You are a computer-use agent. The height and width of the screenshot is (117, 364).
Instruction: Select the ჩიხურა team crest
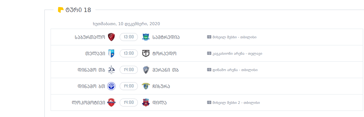tap(146, 86)
